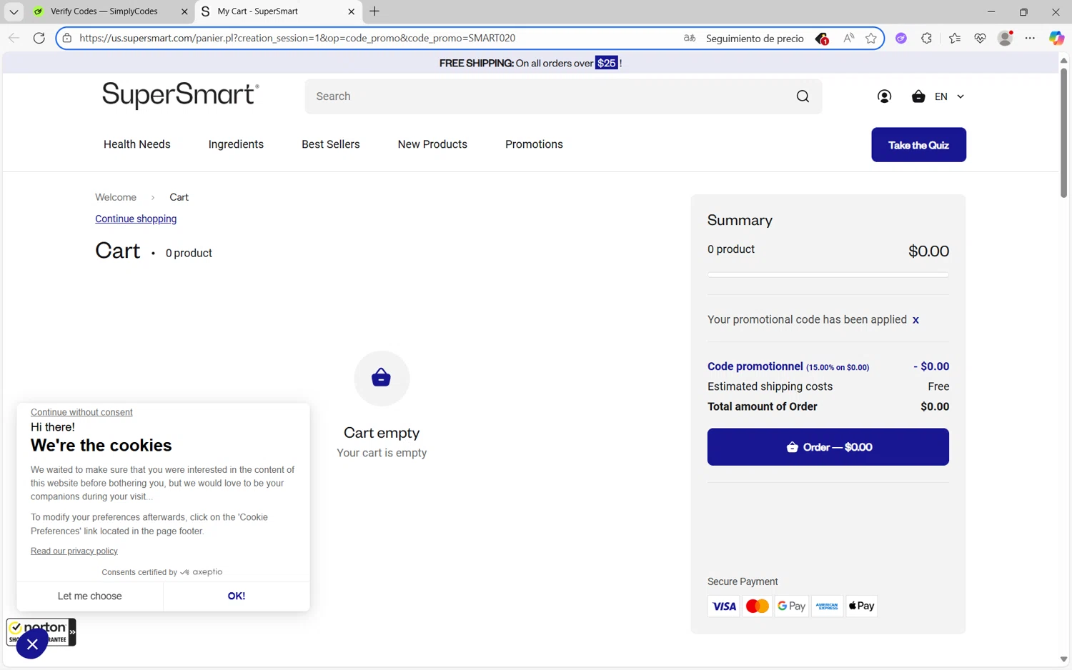
Task: View site information lock icon
Action: pos(67,38)
